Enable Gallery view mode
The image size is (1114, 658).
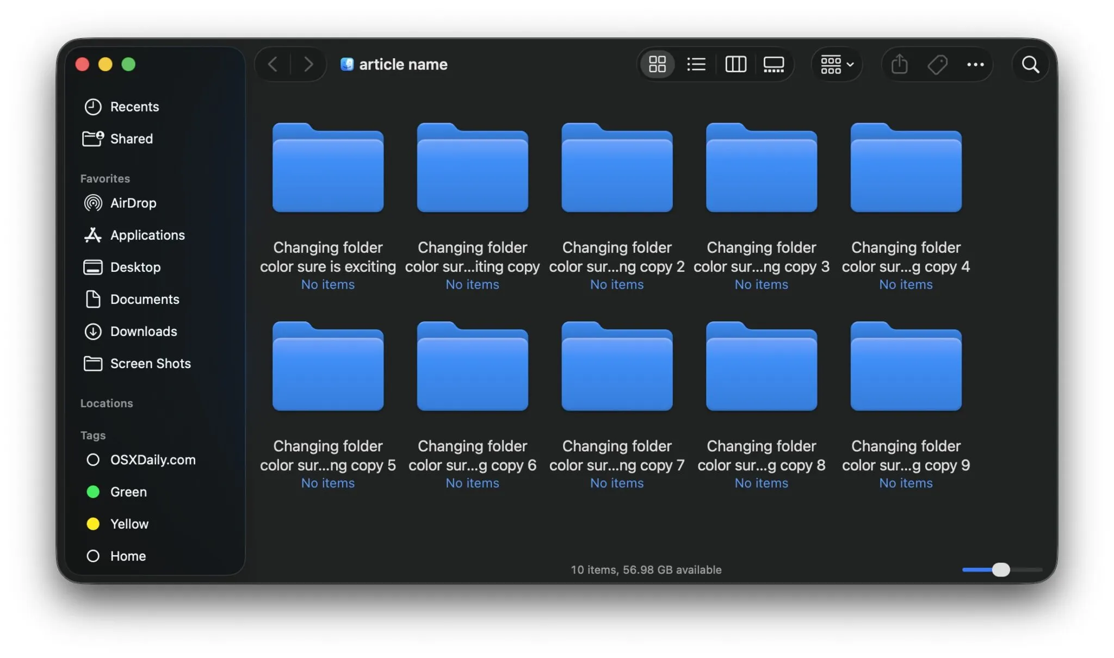773,64
